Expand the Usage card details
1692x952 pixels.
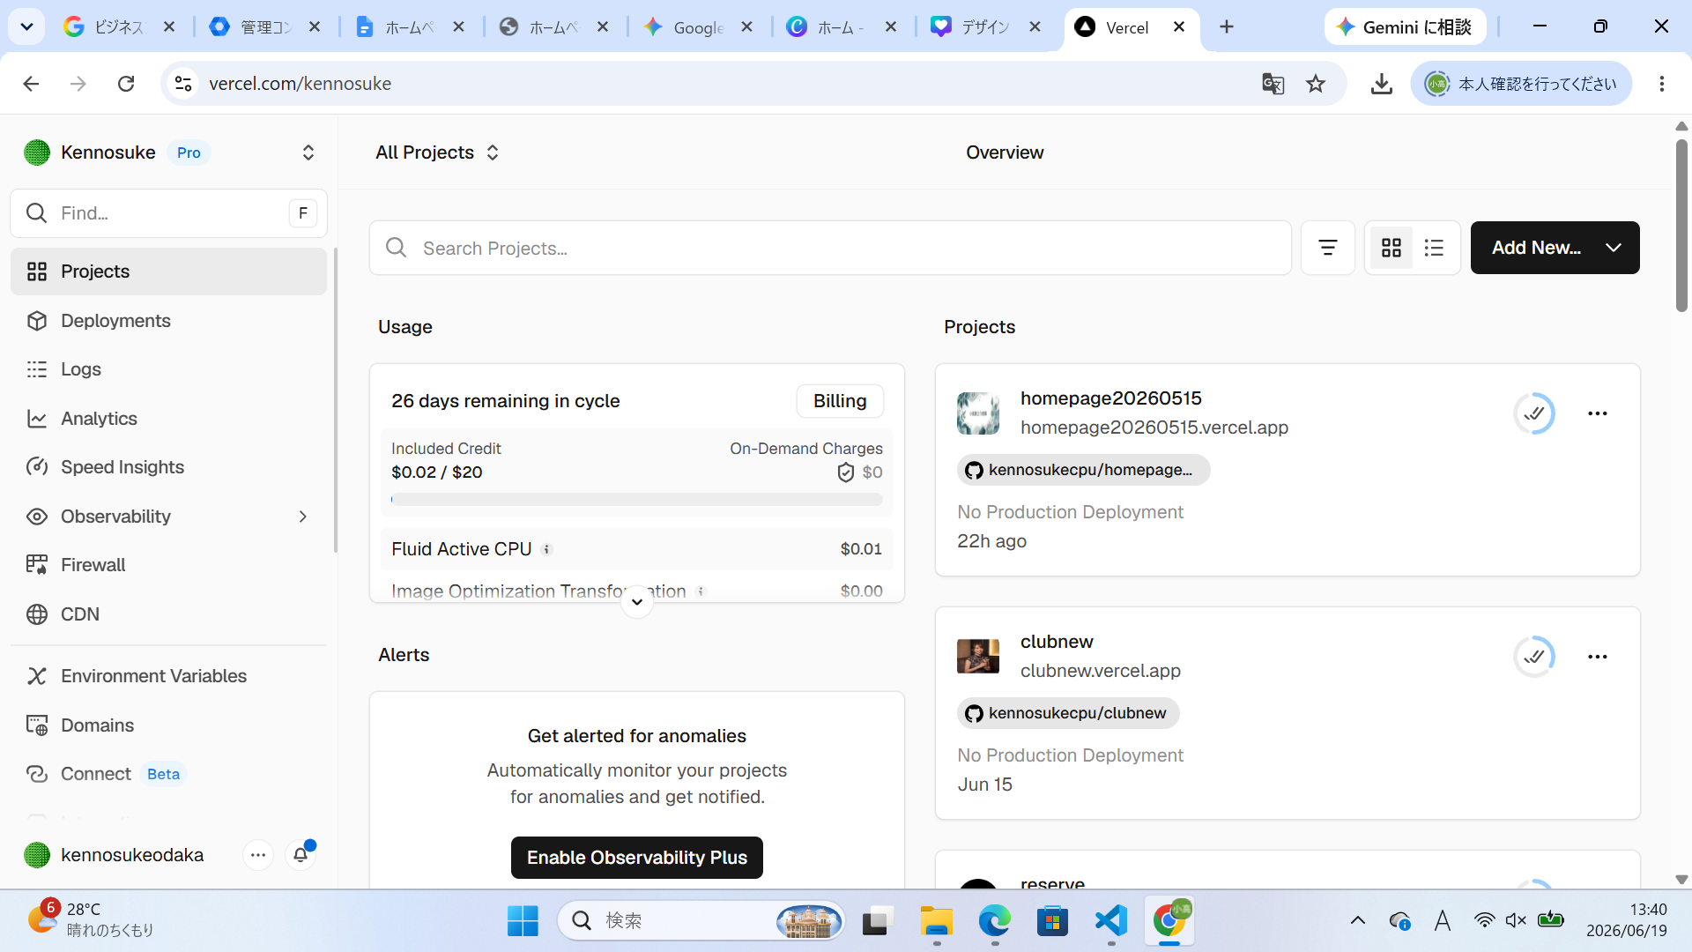click(x=637, y=602)
